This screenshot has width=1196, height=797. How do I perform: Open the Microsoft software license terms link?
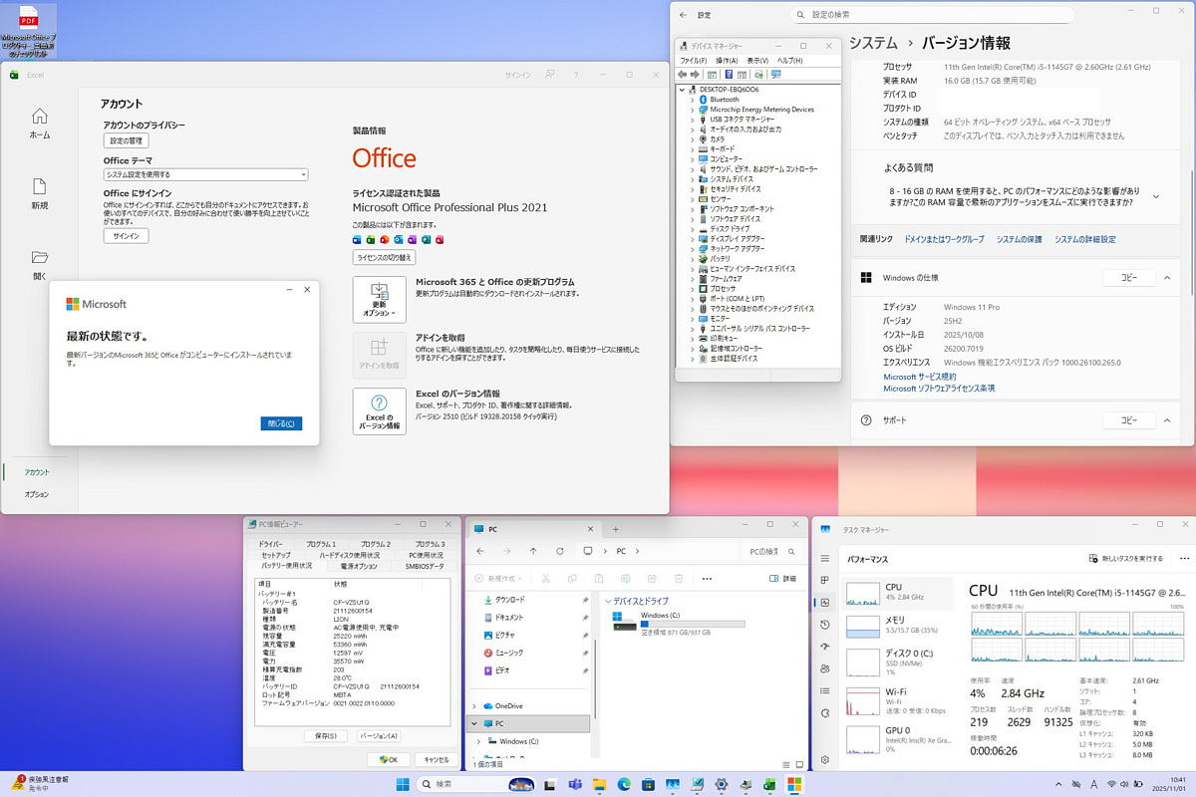click(939, 389)
